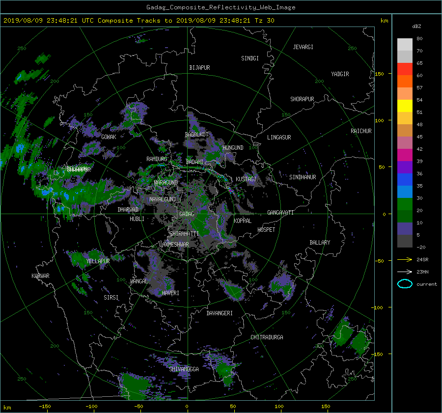Click the yellow 24SR track arrow legend

click(x=405, y=260)
